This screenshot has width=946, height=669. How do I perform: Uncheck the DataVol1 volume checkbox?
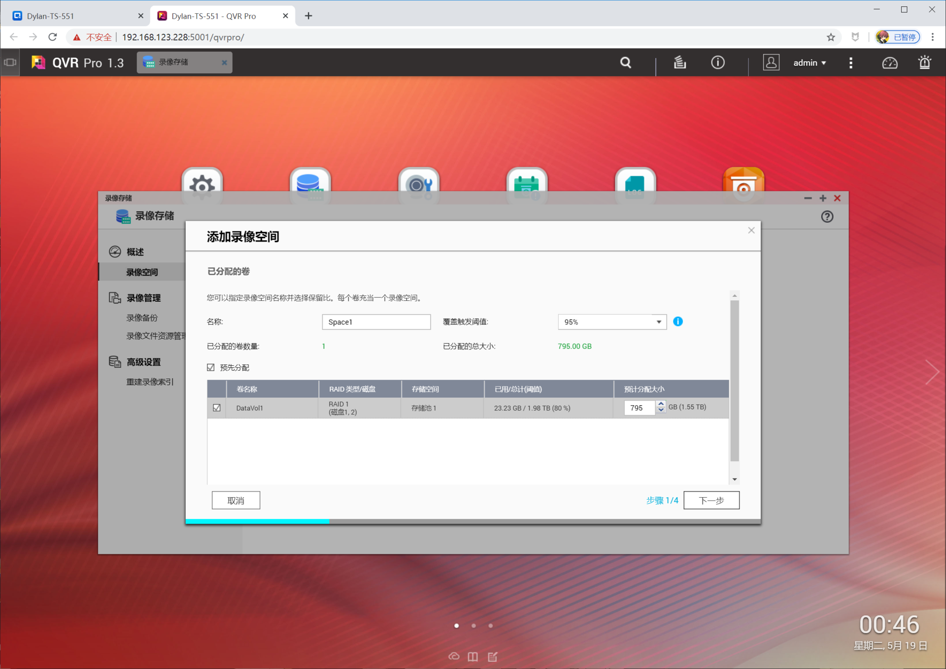click(x=217, y=408)
